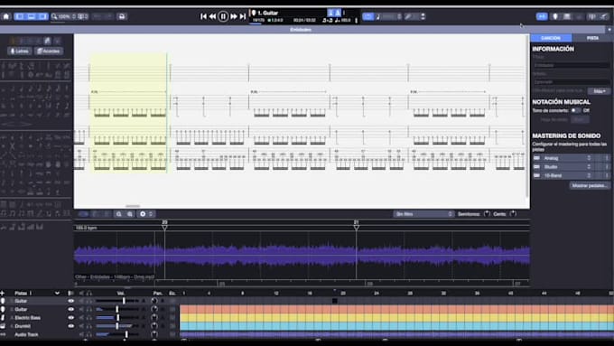Select the third view mode button

pyautogui.click(x=43, y=16)
